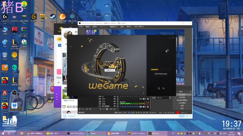Image resolution: width=243 pixels, height=136 pixels.
Task: Toggle lock on the 日志 source
Action: [x=118, y=104]
